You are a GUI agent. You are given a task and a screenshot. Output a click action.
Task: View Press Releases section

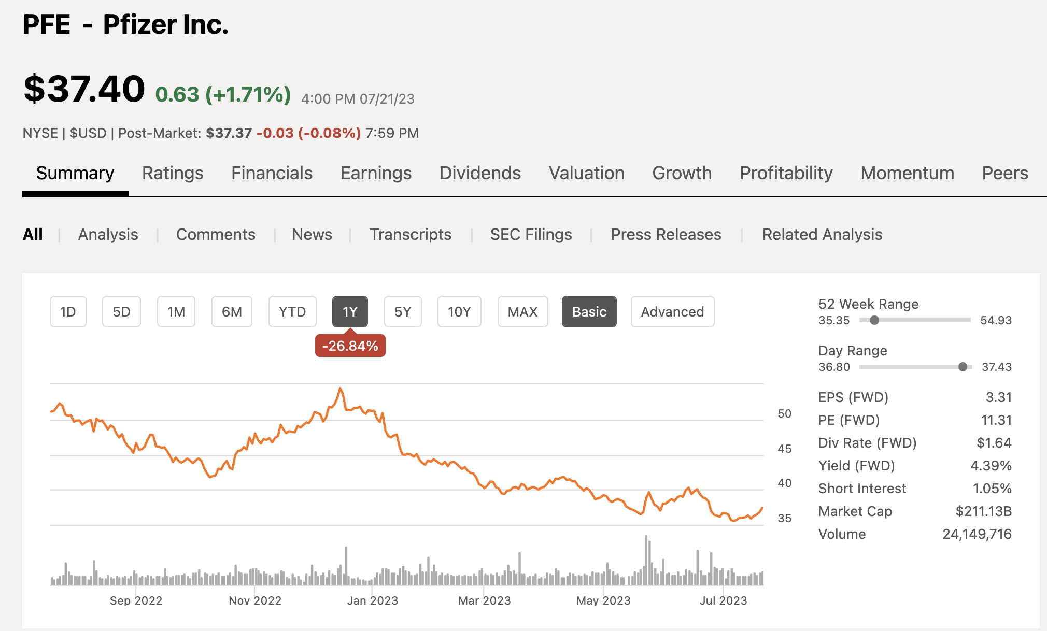coord(666,234)
